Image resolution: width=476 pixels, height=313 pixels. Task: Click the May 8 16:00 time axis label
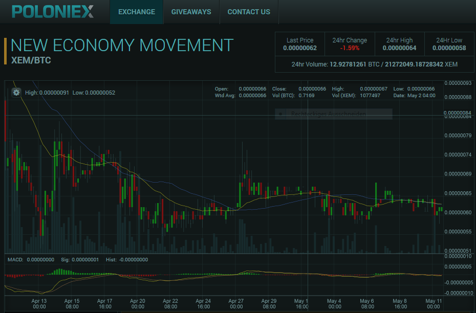pos(400,304)
